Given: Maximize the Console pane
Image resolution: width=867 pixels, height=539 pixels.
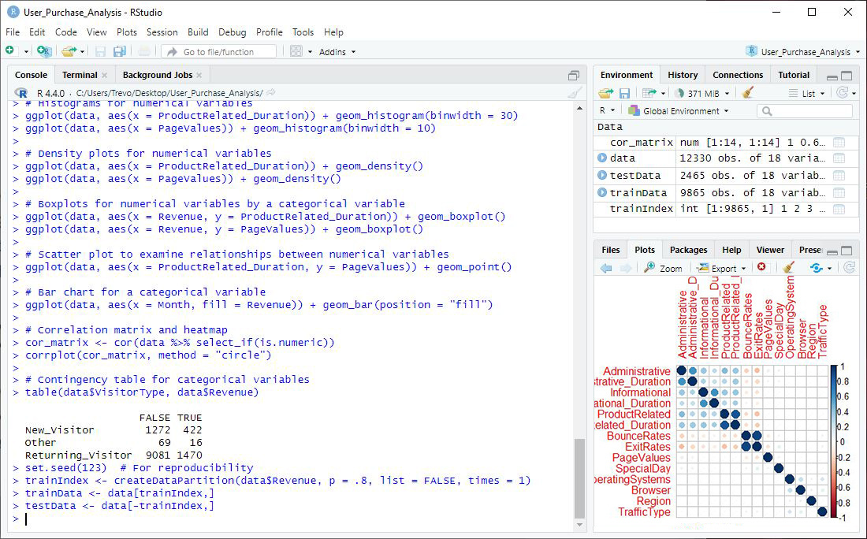Looking at the screenshot, I should pyautogui.click(x=574, y=76).
